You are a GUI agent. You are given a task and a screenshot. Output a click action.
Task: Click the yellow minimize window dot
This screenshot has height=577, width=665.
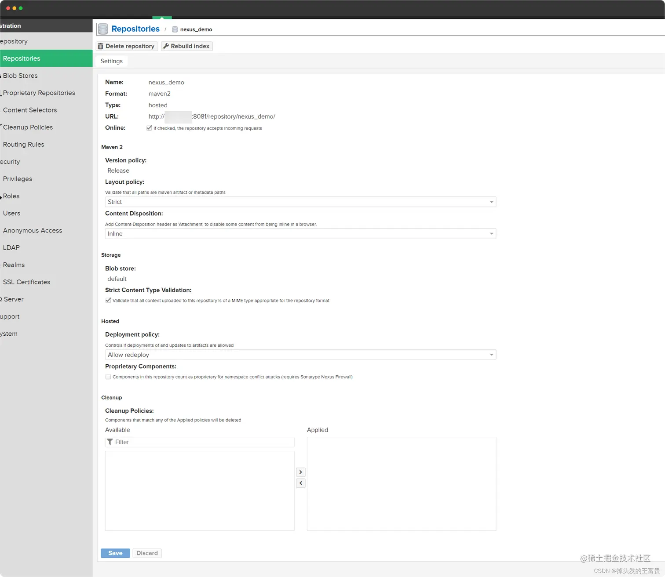pos(15,8)
